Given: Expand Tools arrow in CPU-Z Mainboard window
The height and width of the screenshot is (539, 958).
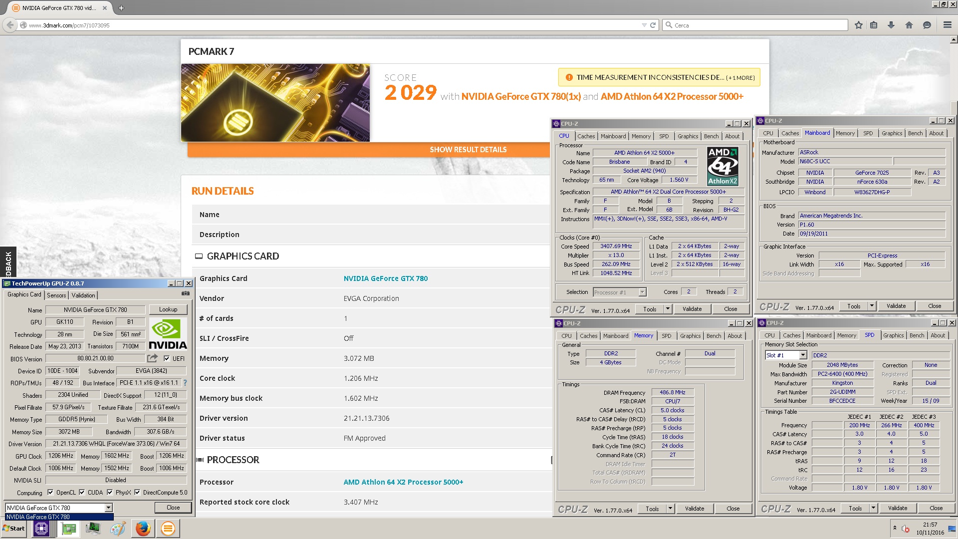Looking at the screenshot, I should [x=872, y=306].
